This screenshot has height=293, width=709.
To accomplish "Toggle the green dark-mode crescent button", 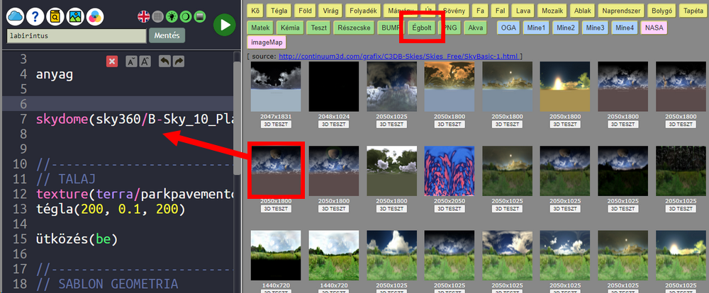I will (x=186, y=16).
